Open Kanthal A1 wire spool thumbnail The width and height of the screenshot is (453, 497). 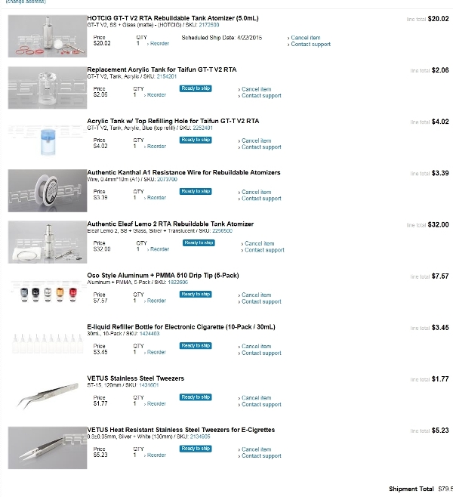(x=48, y=190)
